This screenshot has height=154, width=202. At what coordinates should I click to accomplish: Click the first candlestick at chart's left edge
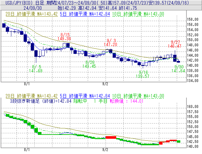click(x=4, y=25)
